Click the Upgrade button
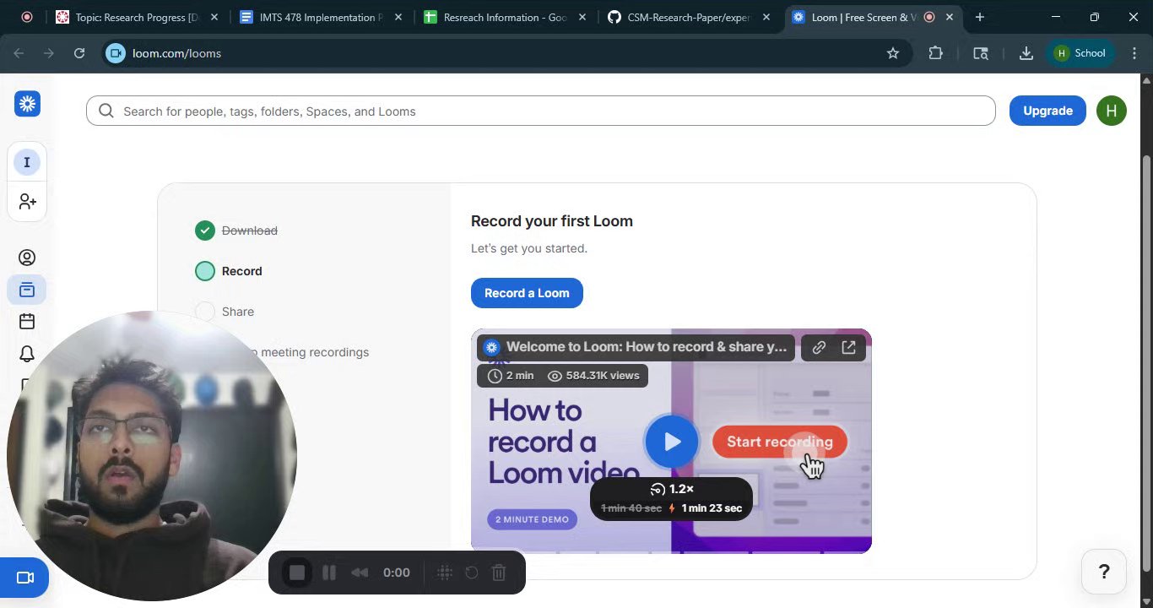Viewport: 1153px width, 608px height. point(1047,111)
